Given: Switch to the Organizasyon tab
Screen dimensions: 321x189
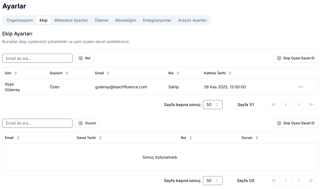Looking at the screenshot, I should pyautogui.click(x=20, y=20).
